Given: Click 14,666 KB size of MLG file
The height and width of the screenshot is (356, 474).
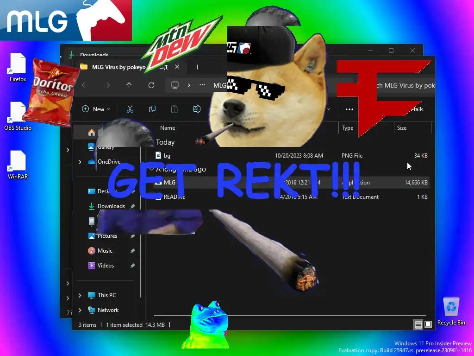Looking at the screenshot, I should pyautogui.click(x=416, y=183).
